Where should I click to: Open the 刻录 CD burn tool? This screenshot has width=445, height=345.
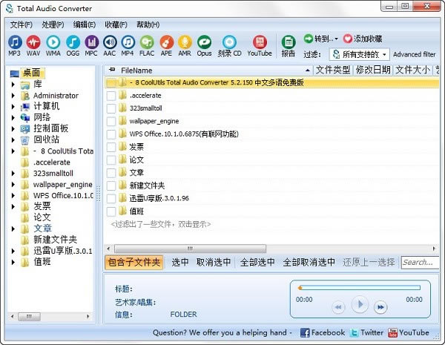point(231,45)
